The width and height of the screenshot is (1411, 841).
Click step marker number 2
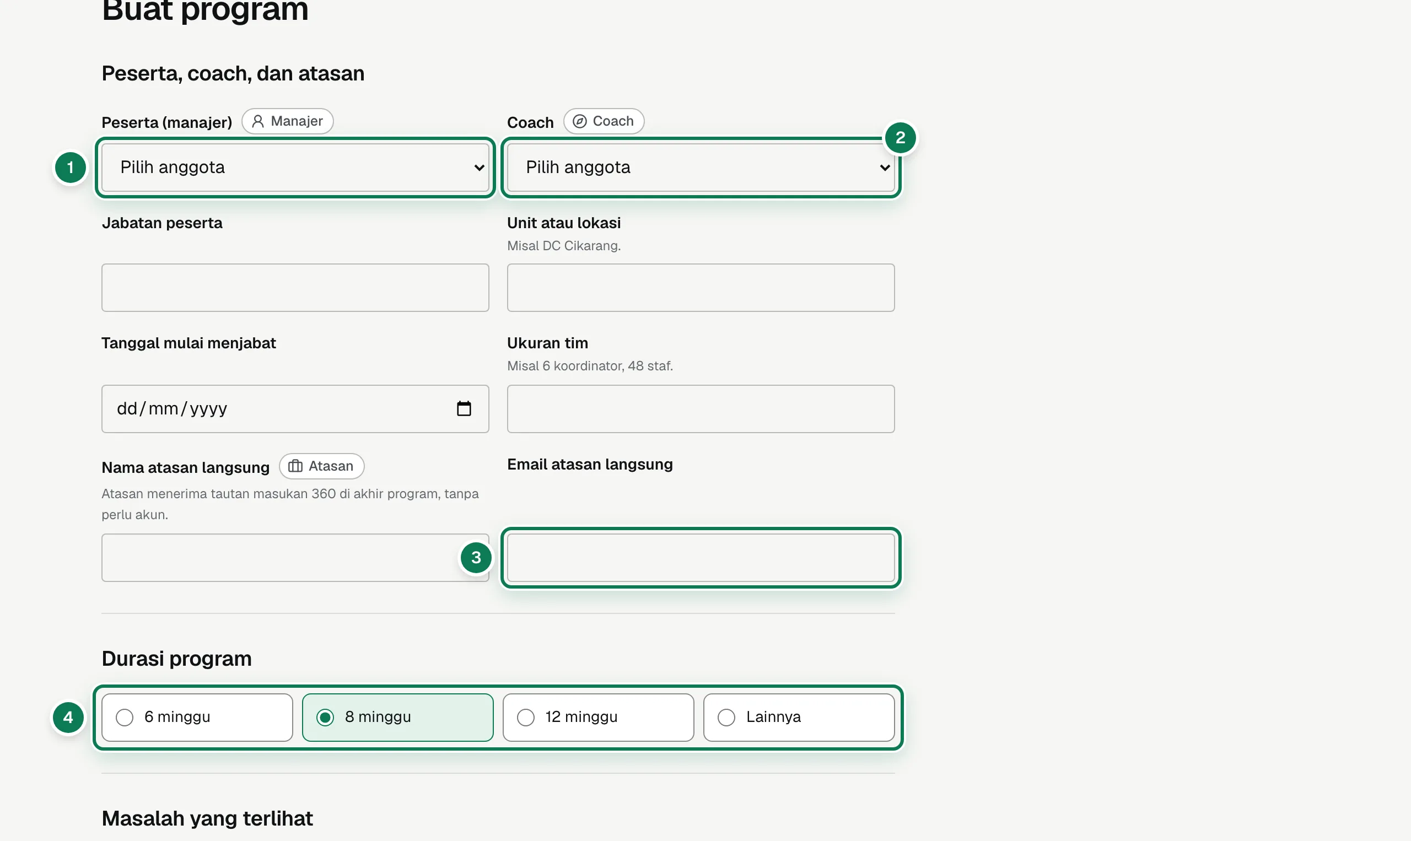click(x=900, y=138)
